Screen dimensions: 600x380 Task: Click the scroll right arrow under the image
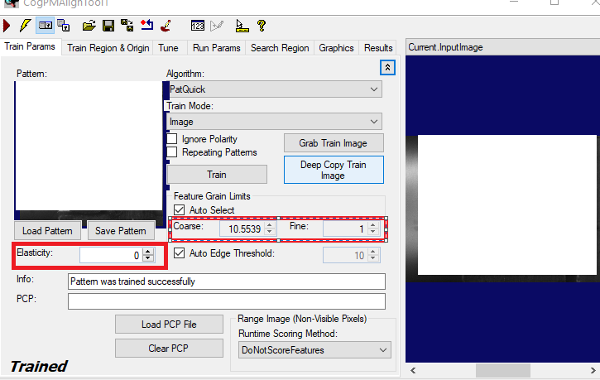pos(593,370)
